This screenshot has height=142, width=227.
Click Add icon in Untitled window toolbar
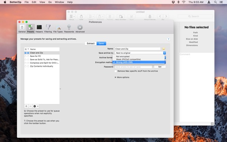tap(81, 16)
